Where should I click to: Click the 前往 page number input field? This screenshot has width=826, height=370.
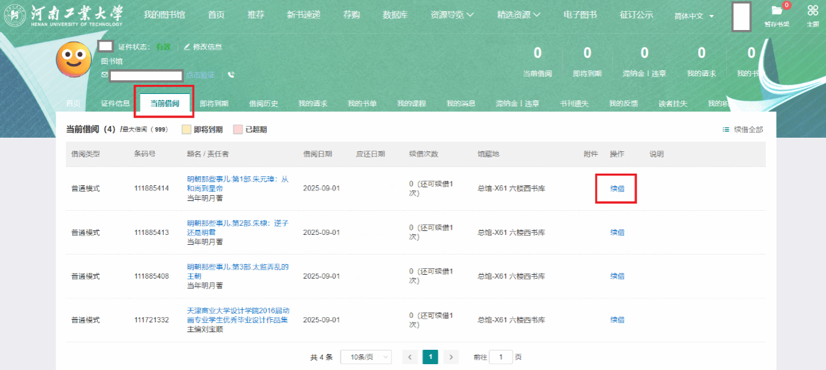coord(500,357)
